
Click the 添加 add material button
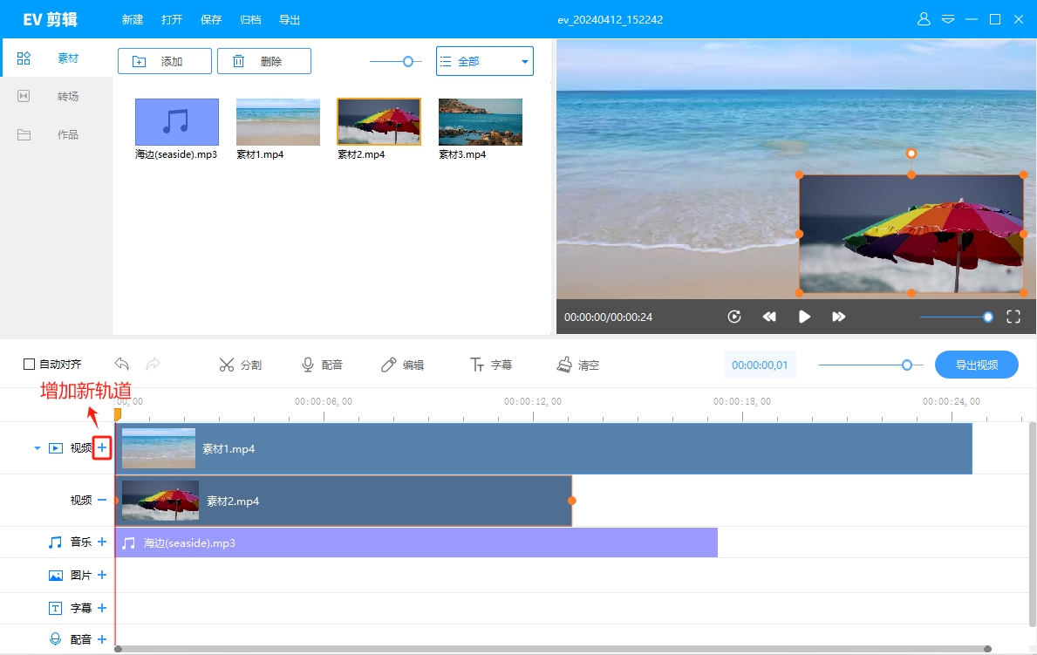[164, 62]
